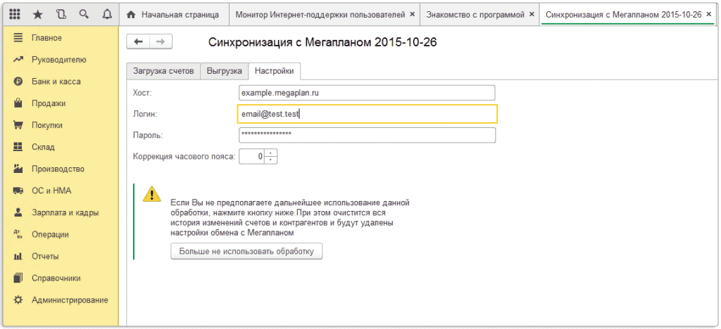721x329 pixels.
Task: Decrease time zone correction with down arrow
Action: click(271, 160)
